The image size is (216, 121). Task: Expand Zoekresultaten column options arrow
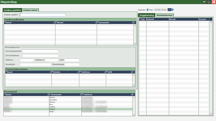[134, 23]
